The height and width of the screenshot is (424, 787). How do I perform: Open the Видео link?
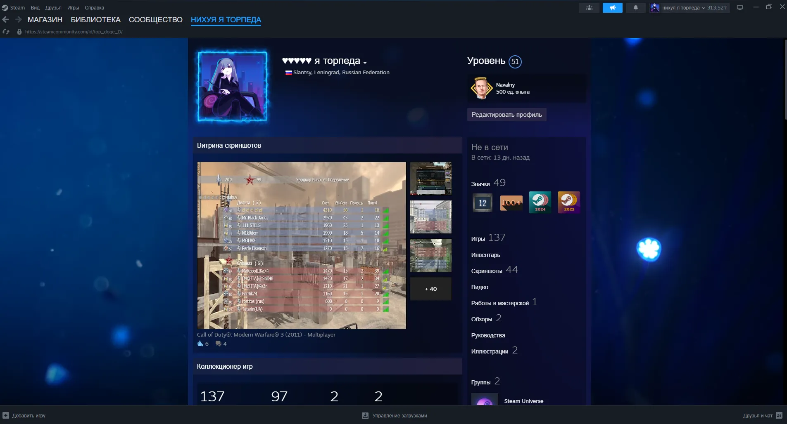(x=480, y=287)
